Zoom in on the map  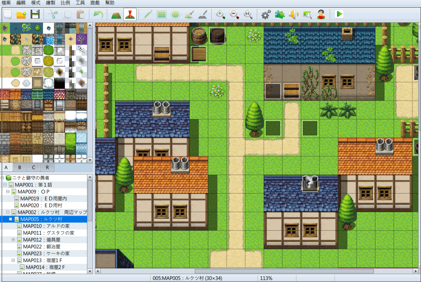pos(221,14)
